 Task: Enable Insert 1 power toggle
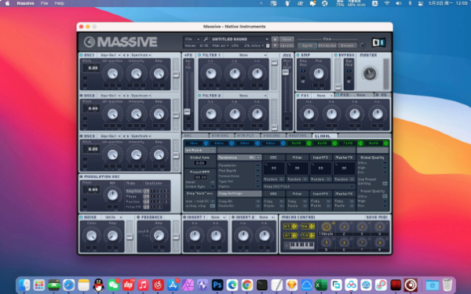[x=184, y=217]
